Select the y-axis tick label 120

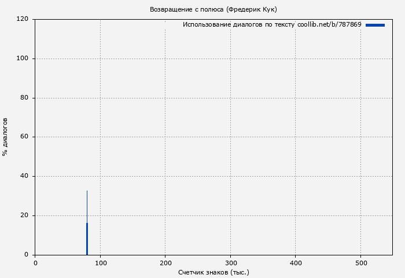click(x=23, y=19)
